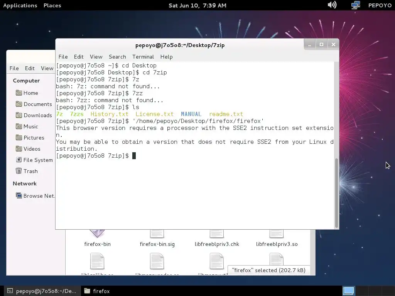
Task: Click MANUAL in the ls output
Action: pos(191,114)
